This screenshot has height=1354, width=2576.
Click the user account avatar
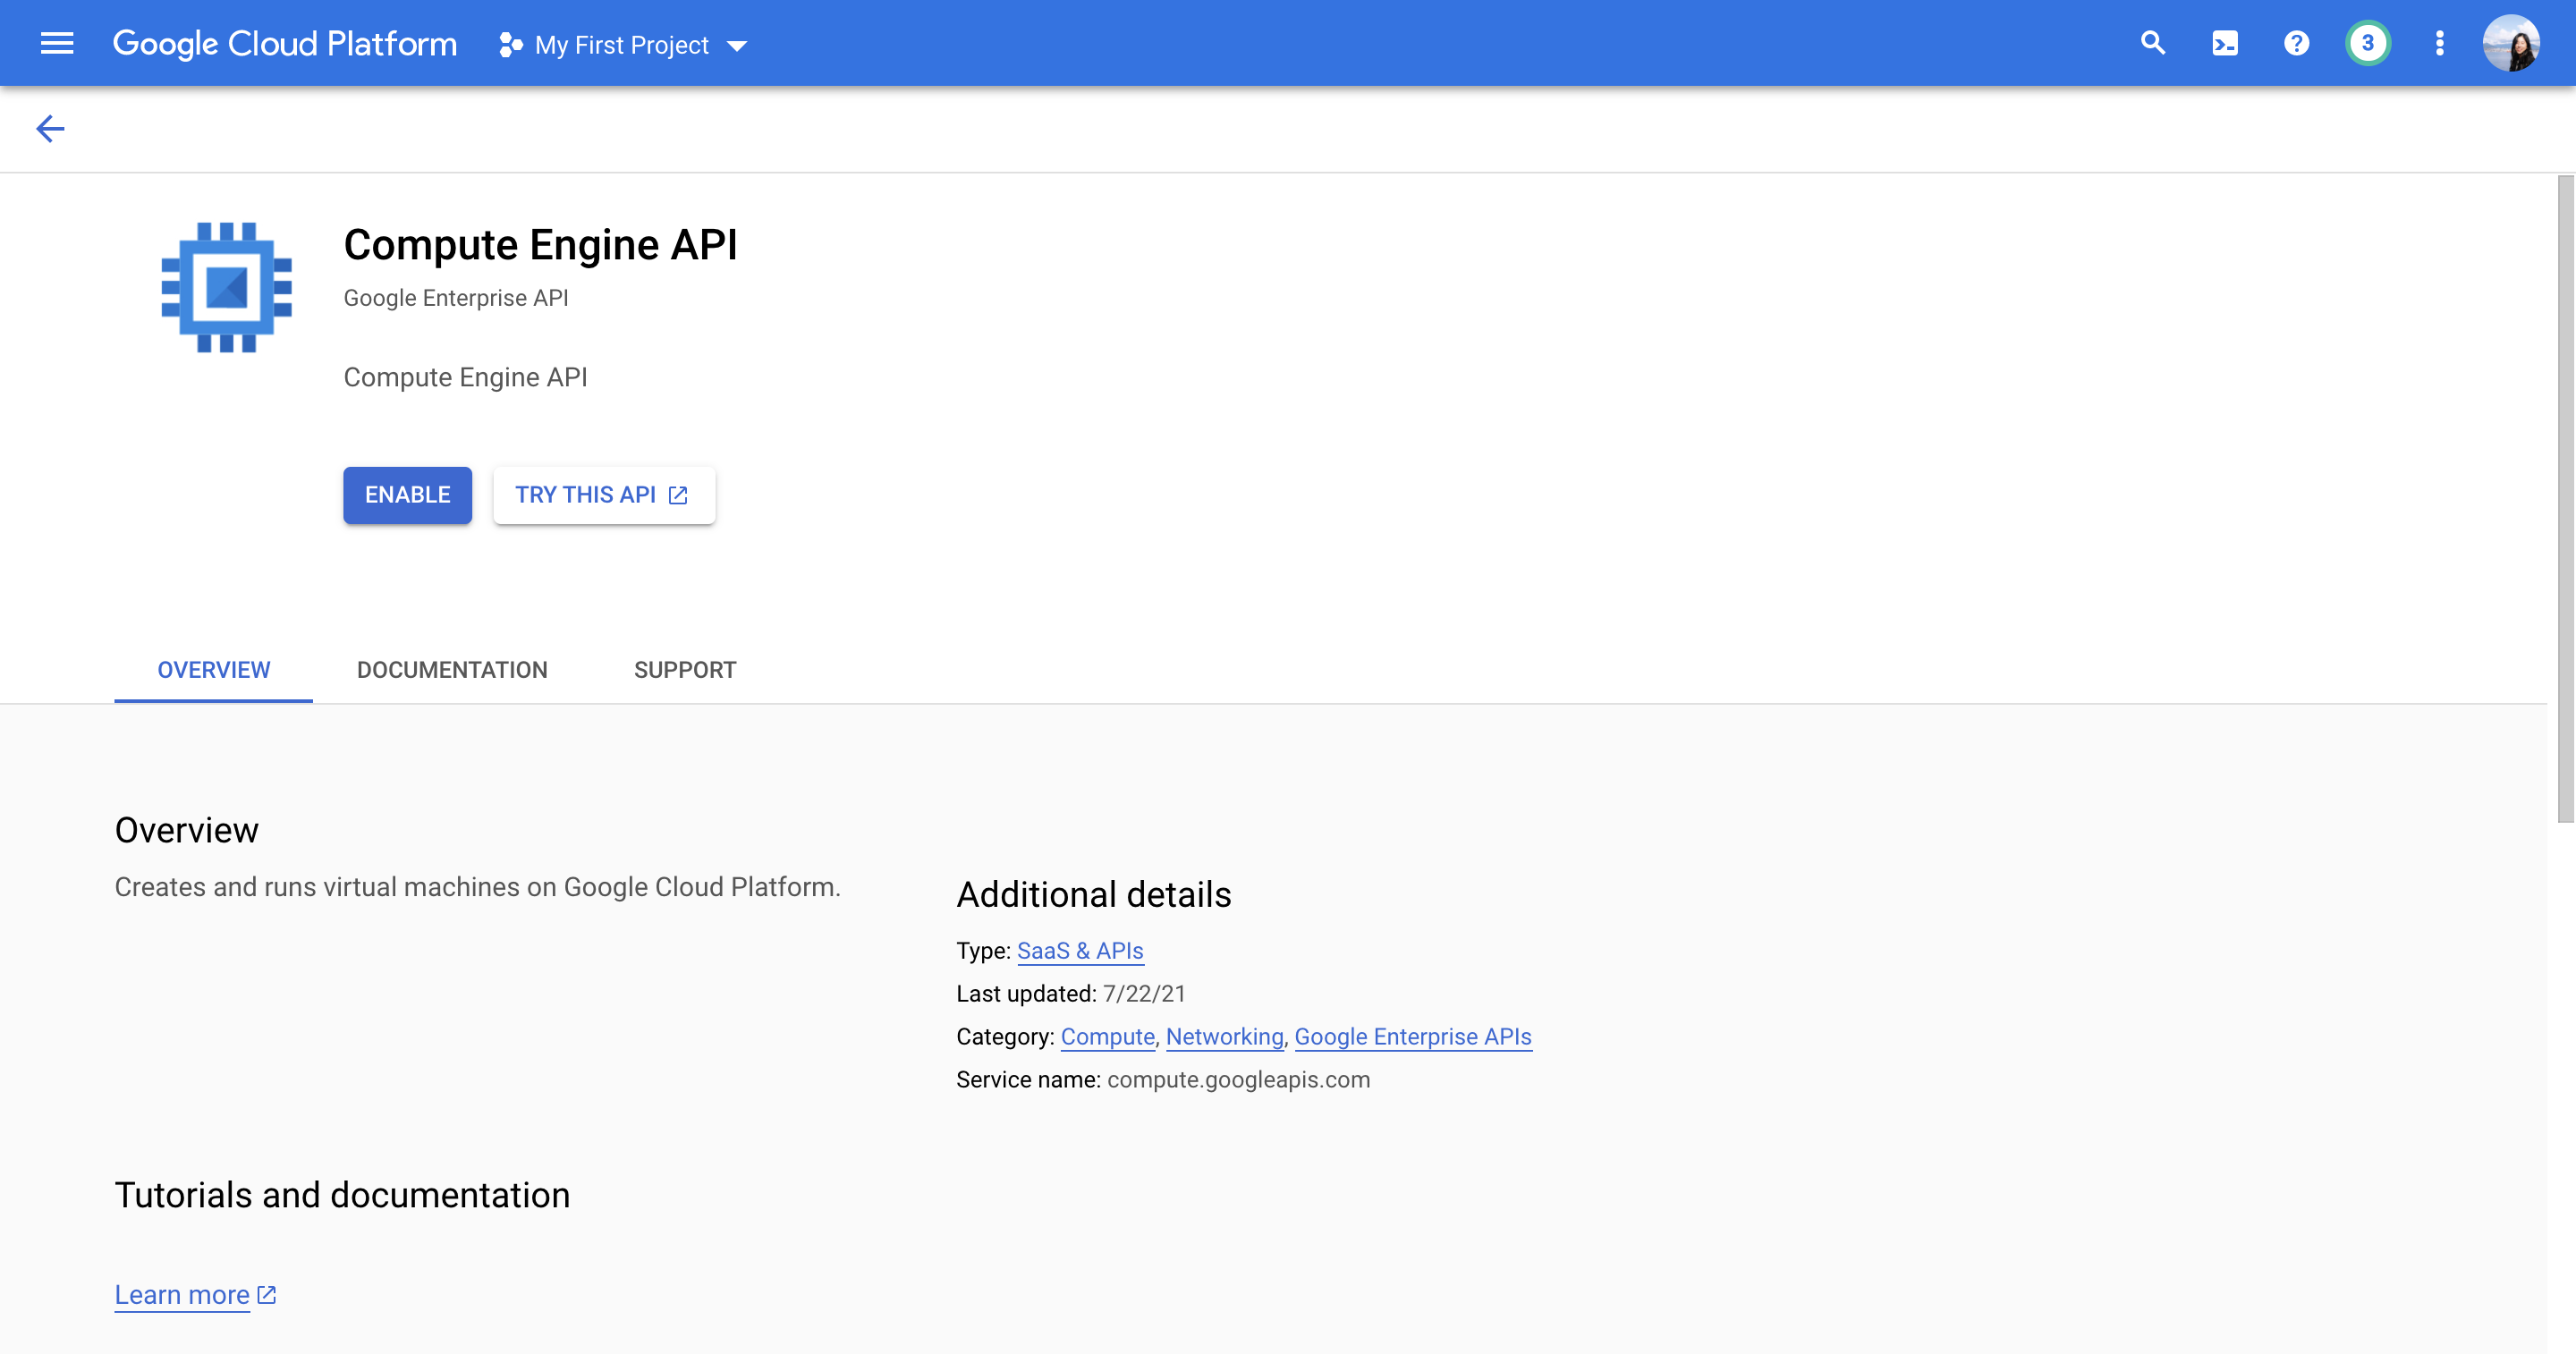tap(2510, 43)
